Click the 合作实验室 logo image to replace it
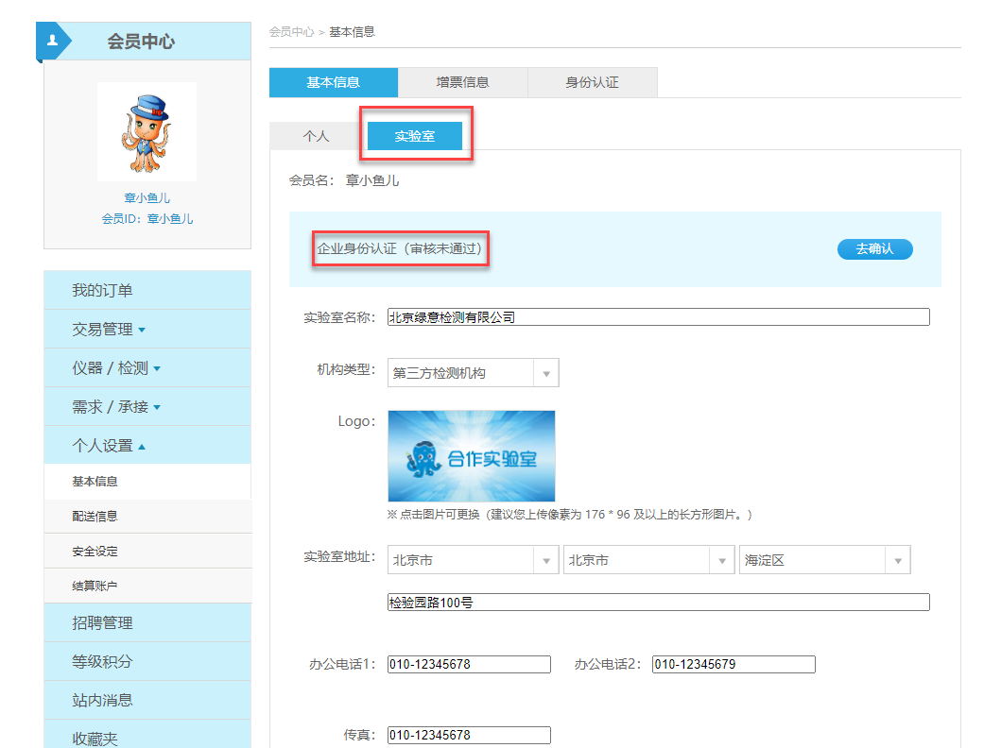The image size is (1001, 748). click(471, 456)
